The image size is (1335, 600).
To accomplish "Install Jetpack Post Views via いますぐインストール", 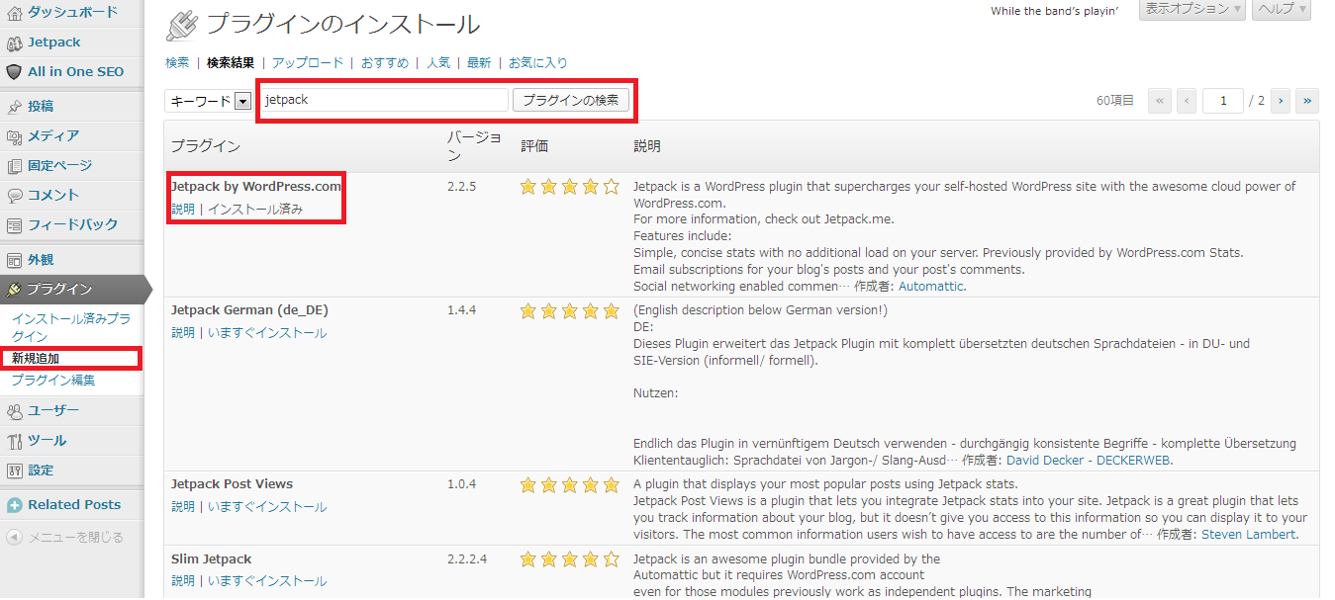I will (267, 507).
